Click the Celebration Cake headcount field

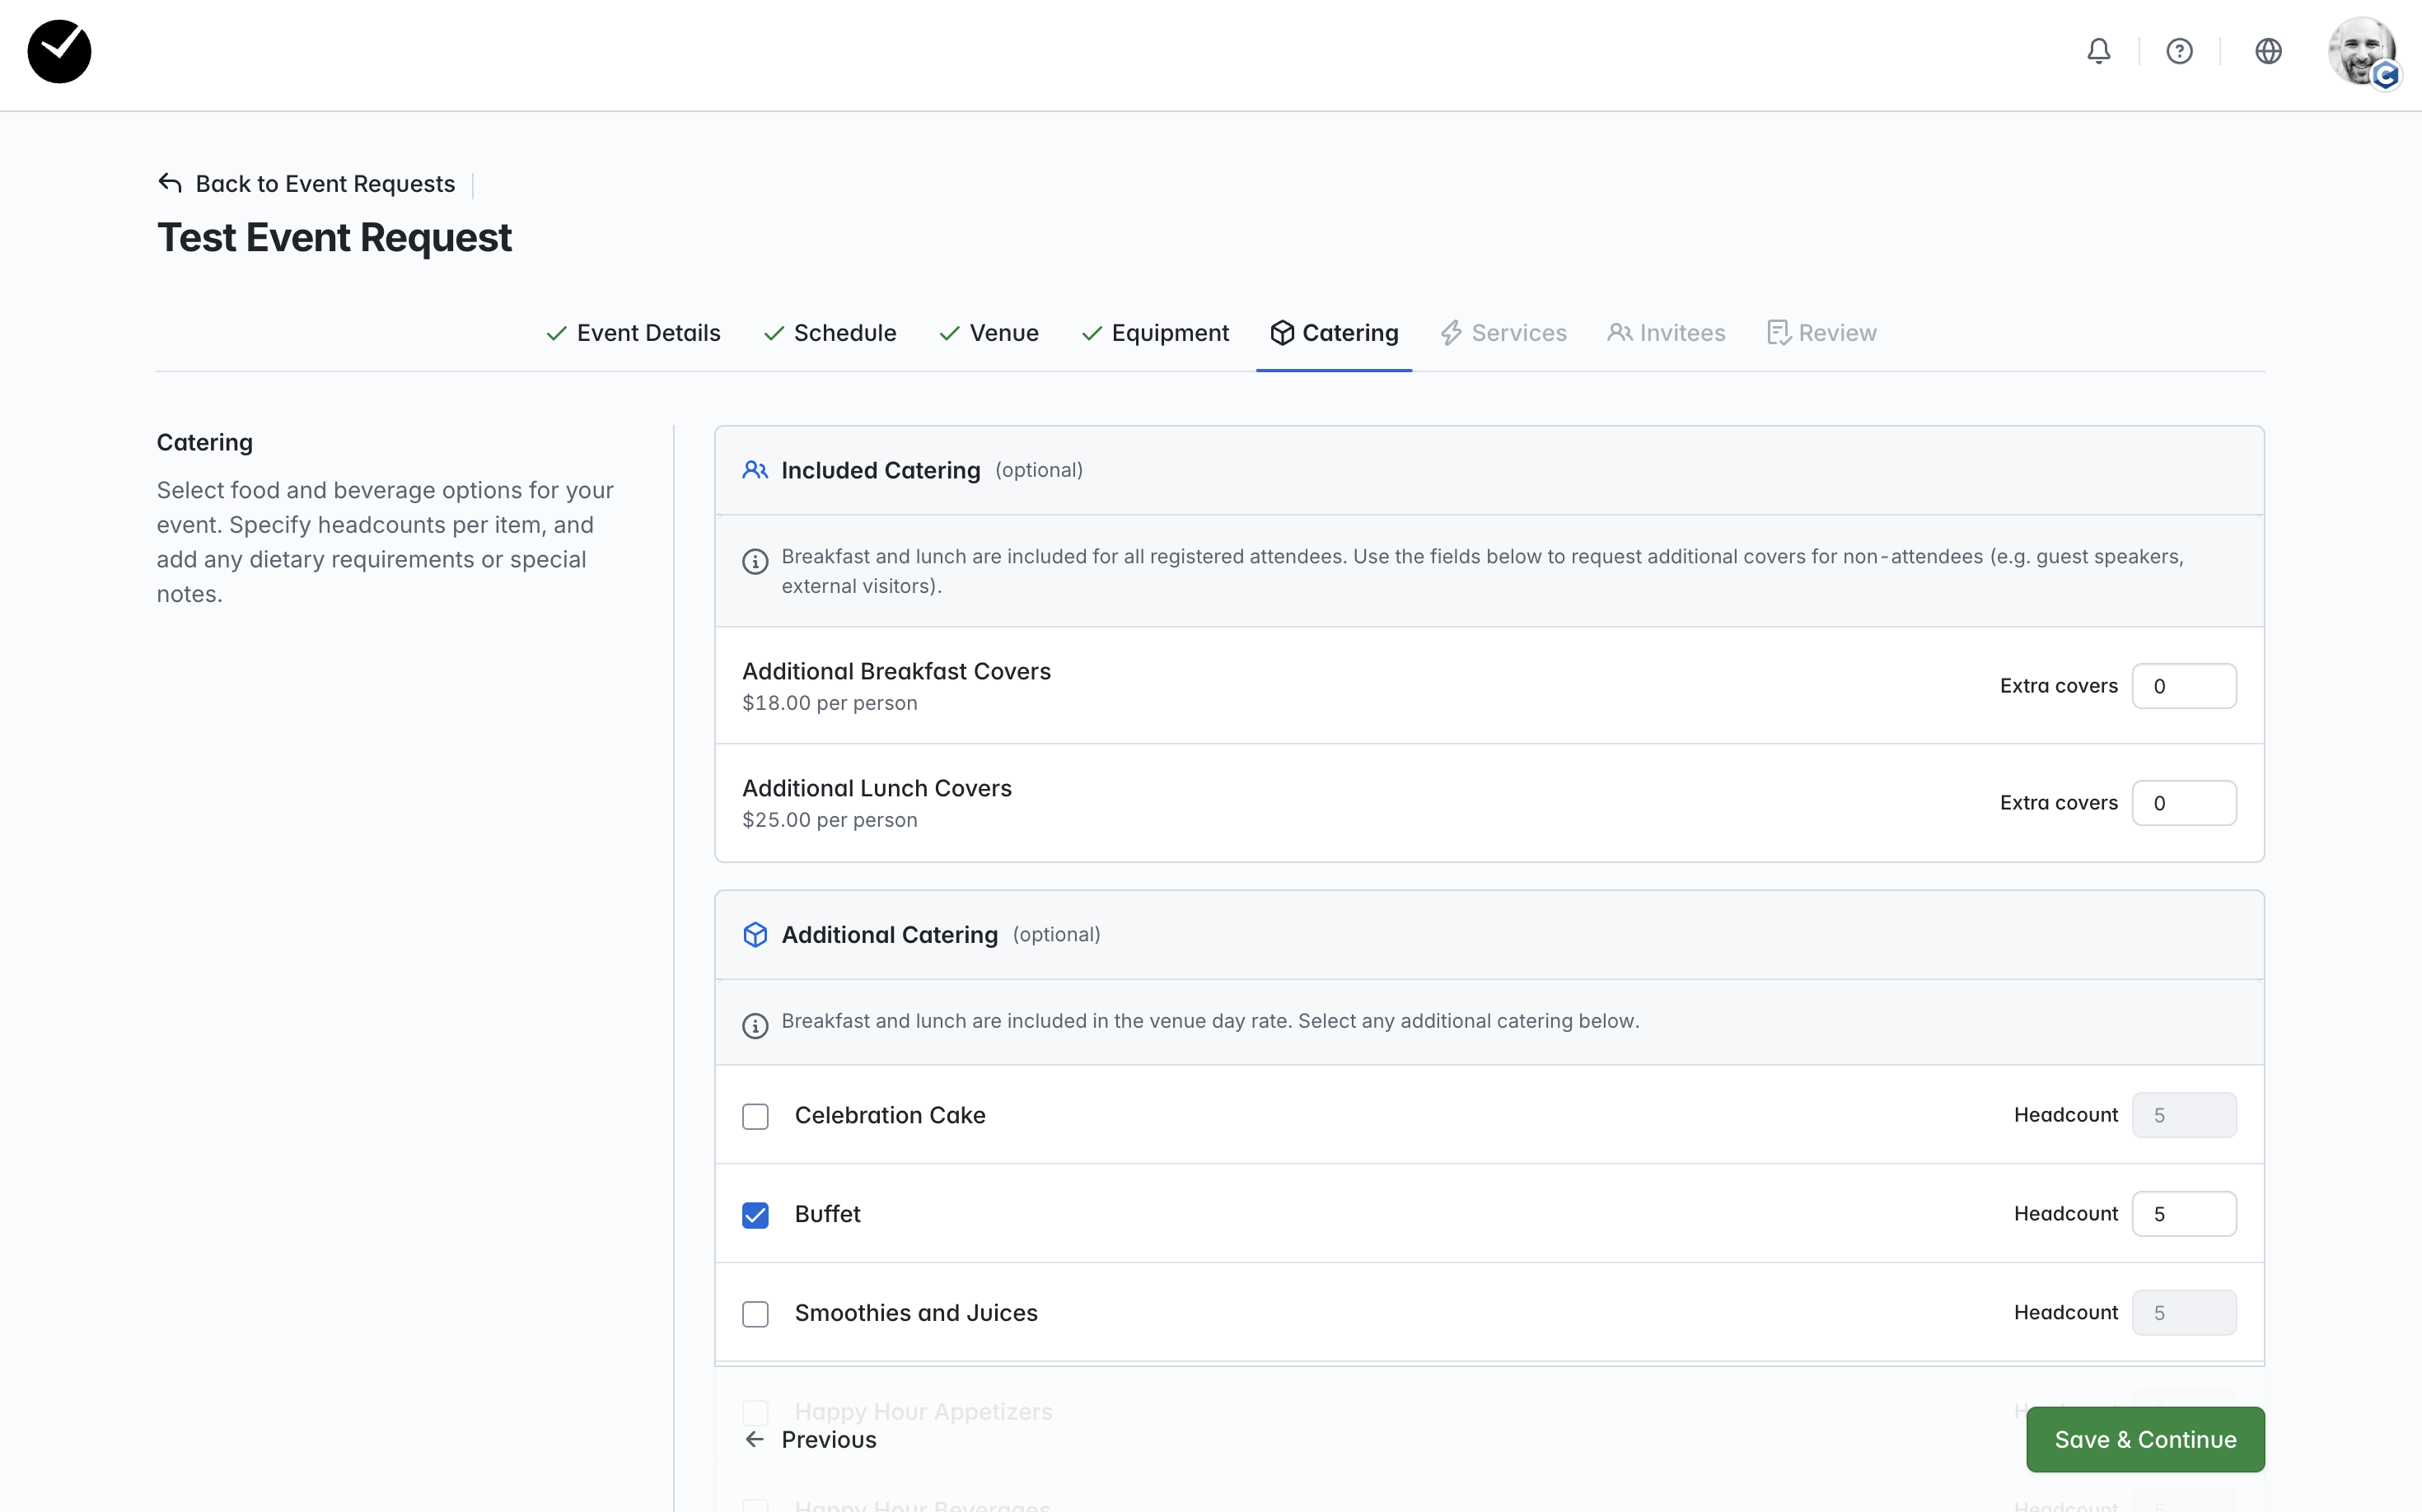(2184, 1115)
